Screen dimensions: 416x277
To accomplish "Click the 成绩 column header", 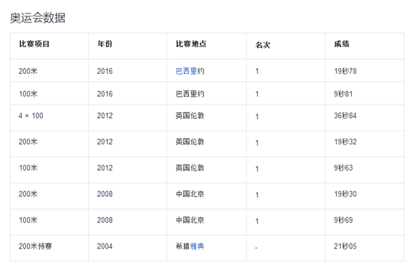I will 341,44.
